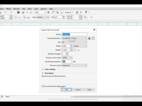Click the add page icon beside Page 1

[x=2, y=97]
